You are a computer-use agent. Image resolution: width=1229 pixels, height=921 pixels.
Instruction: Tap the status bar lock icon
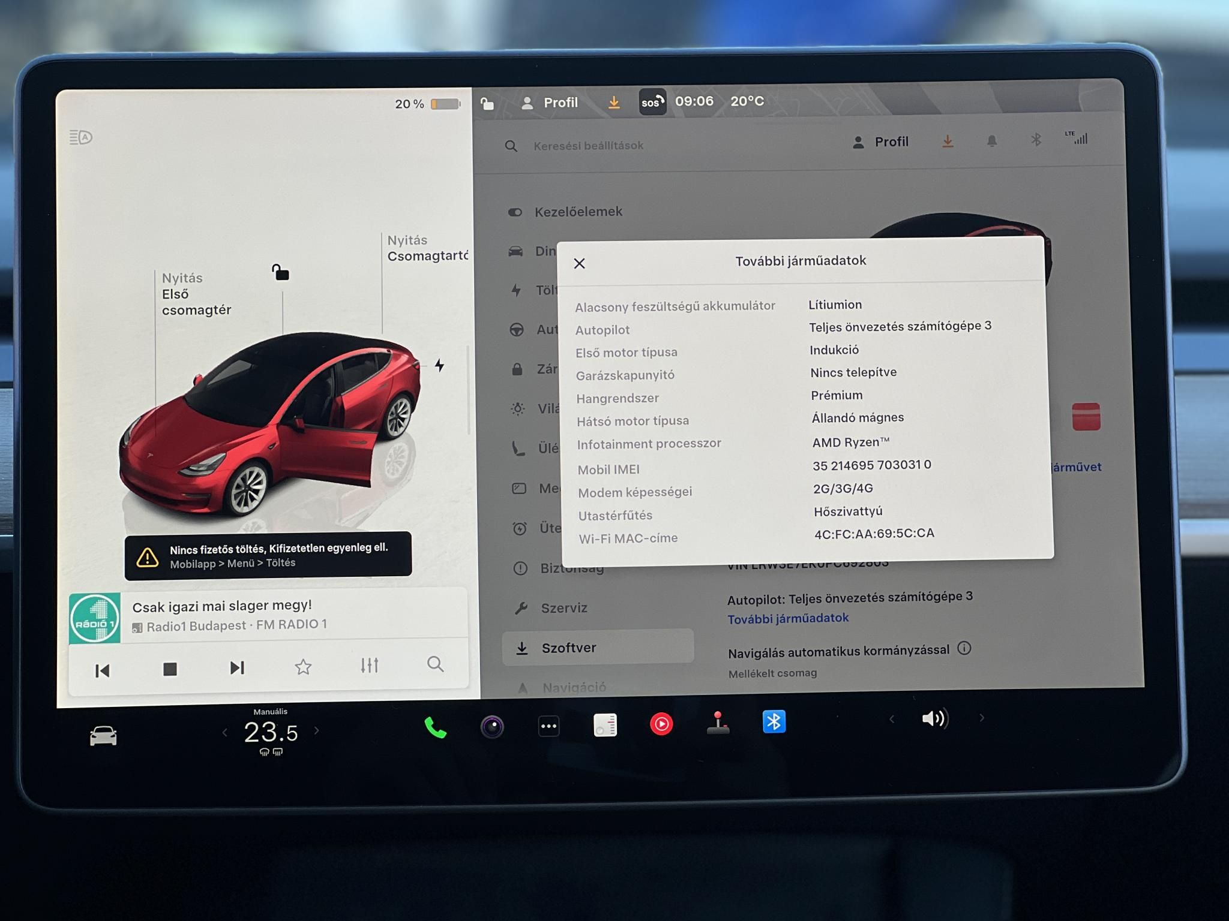point(487,104)
